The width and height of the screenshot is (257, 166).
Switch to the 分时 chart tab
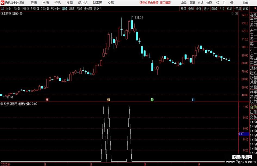9,8
